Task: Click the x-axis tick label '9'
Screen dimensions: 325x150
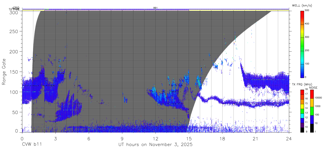Action: pos(122,138)
